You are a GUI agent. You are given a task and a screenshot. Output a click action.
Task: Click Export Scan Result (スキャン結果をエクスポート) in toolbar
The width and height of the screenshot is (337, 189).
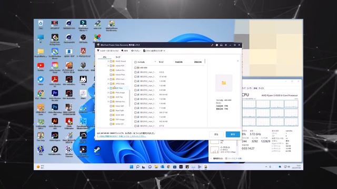[x=154, y=51]
